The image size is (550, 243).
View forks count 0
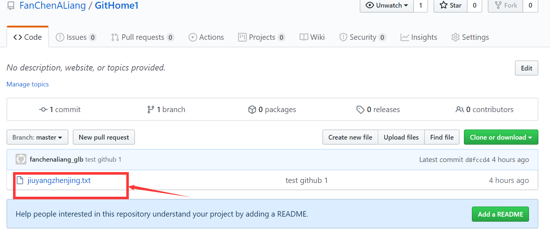click(530, 5)
